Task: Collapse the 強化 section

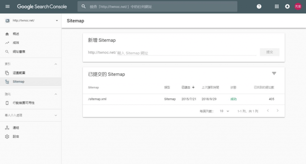Action: point(56,94)
